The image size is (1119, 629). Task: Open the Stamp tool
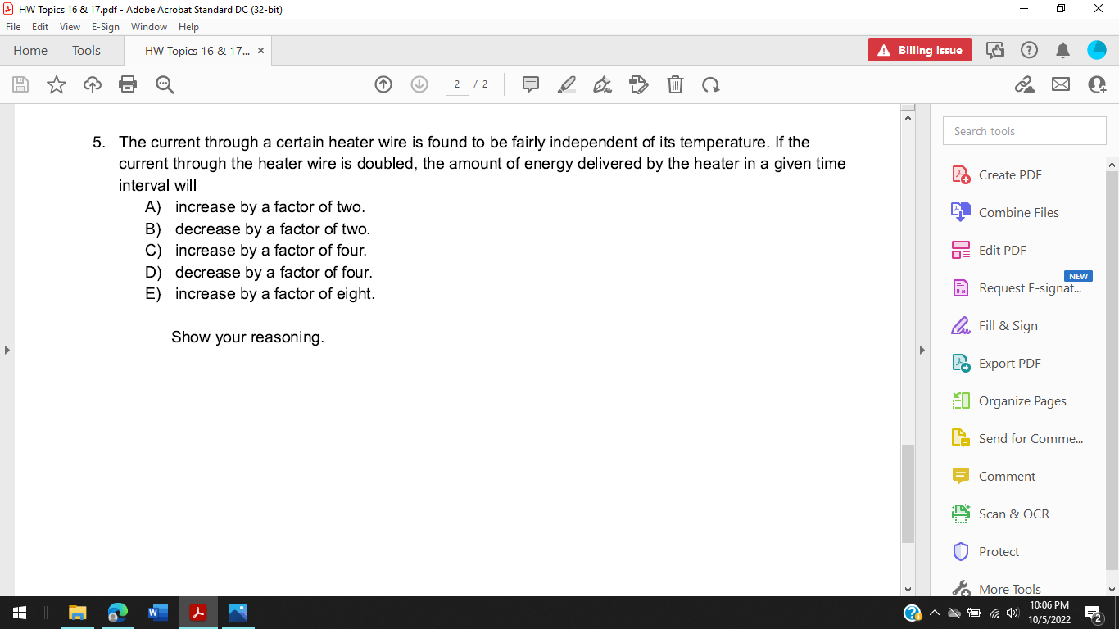point(639,84)
